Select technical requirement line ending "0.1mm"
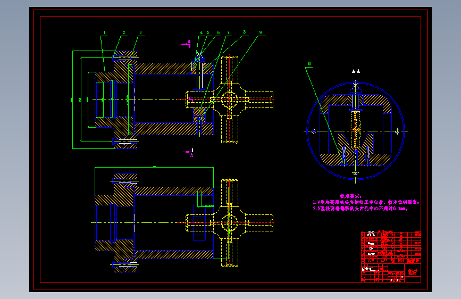Screen dimensions: 461x299 click(361, 209)
